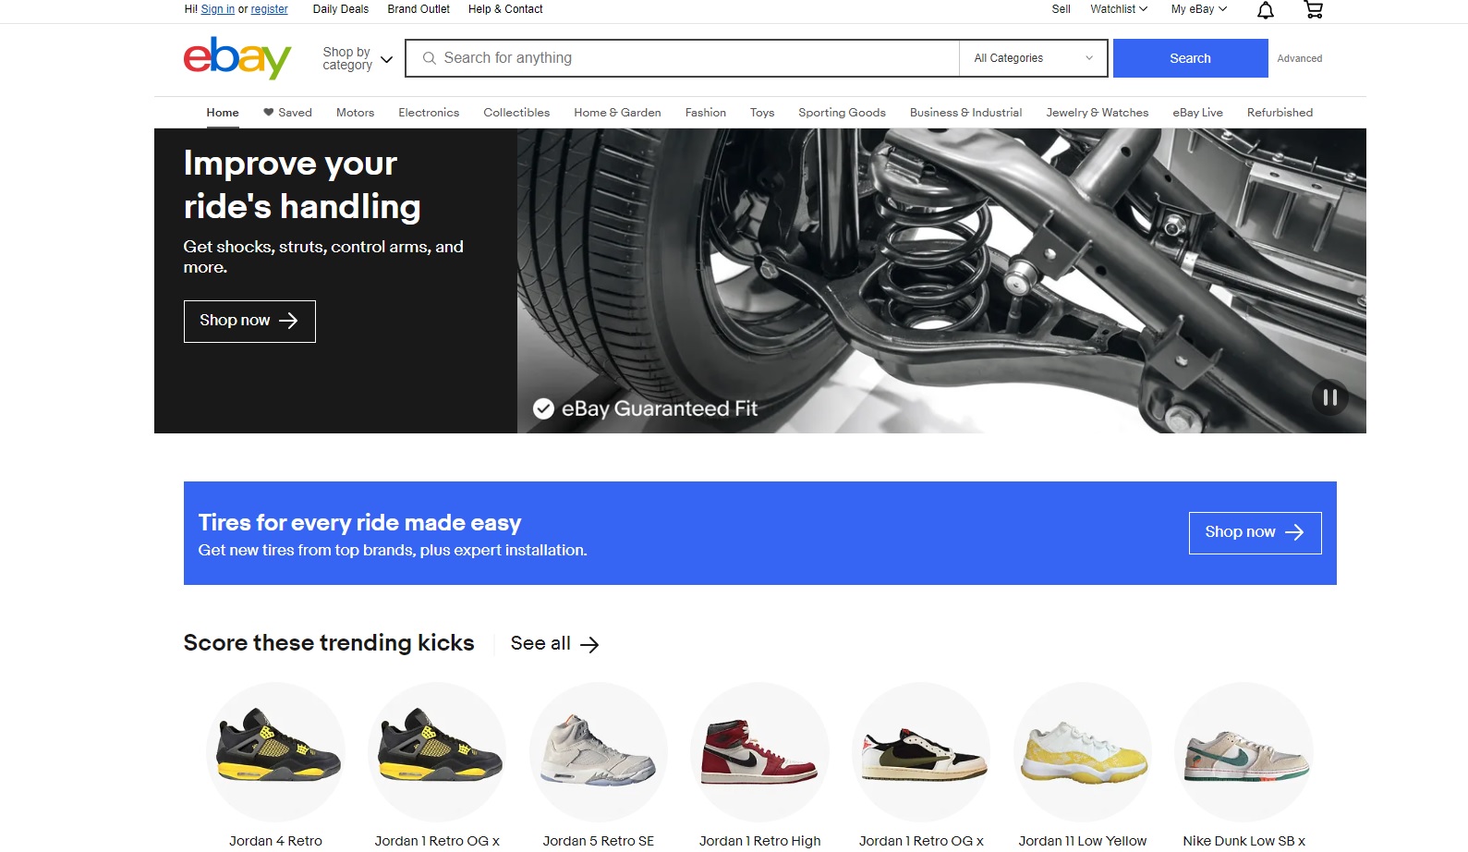Screen dimensions: 1468x852
Task: Open the Nike Dunk Low SB thumbnail
Action: (1244, 752)
